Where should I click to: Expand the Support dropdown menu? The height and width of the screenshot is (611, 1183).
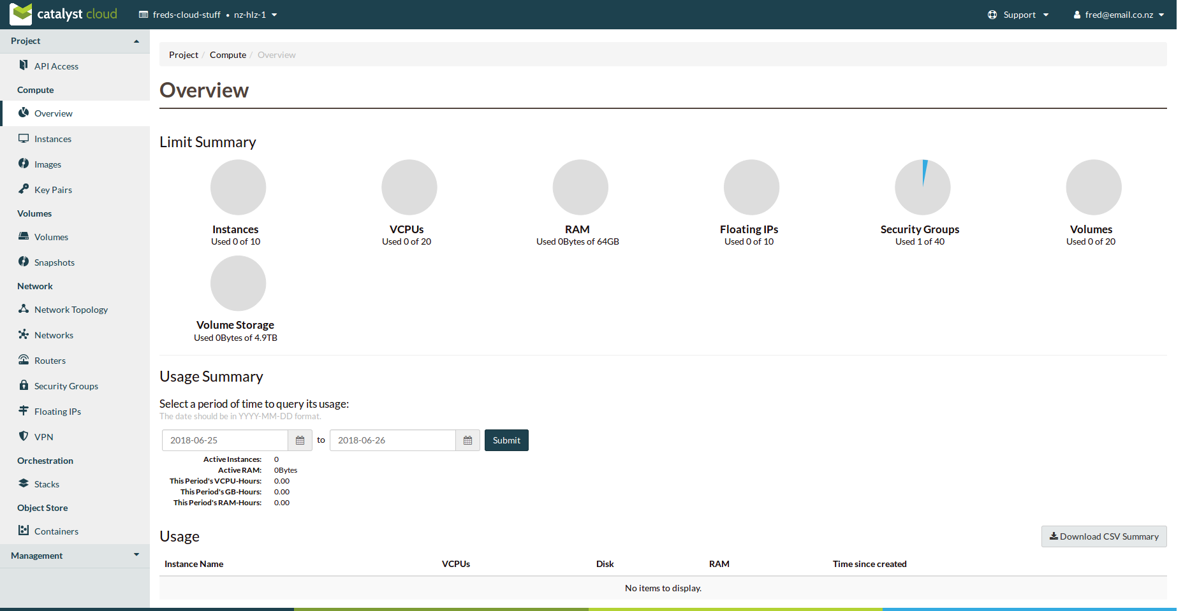click(x=1018, y=15)
